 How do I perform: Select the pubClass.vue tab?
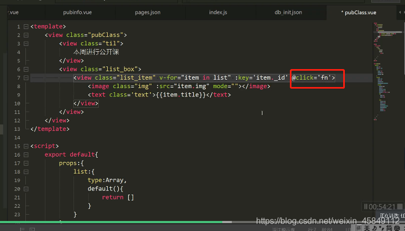pos(360,12)
